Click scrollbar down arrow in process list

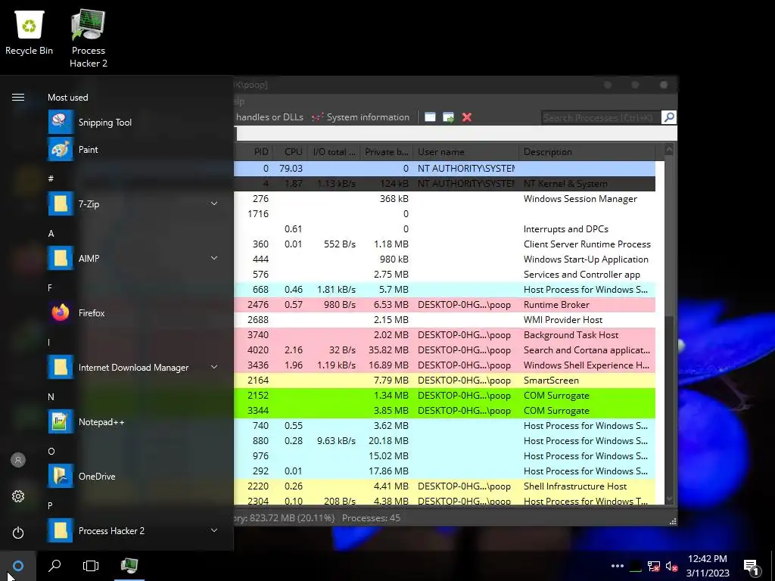[669, 499]
